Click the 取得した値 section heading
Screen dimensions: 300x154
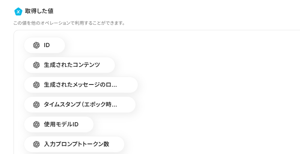pyautogui.click(x=39, y=11)
